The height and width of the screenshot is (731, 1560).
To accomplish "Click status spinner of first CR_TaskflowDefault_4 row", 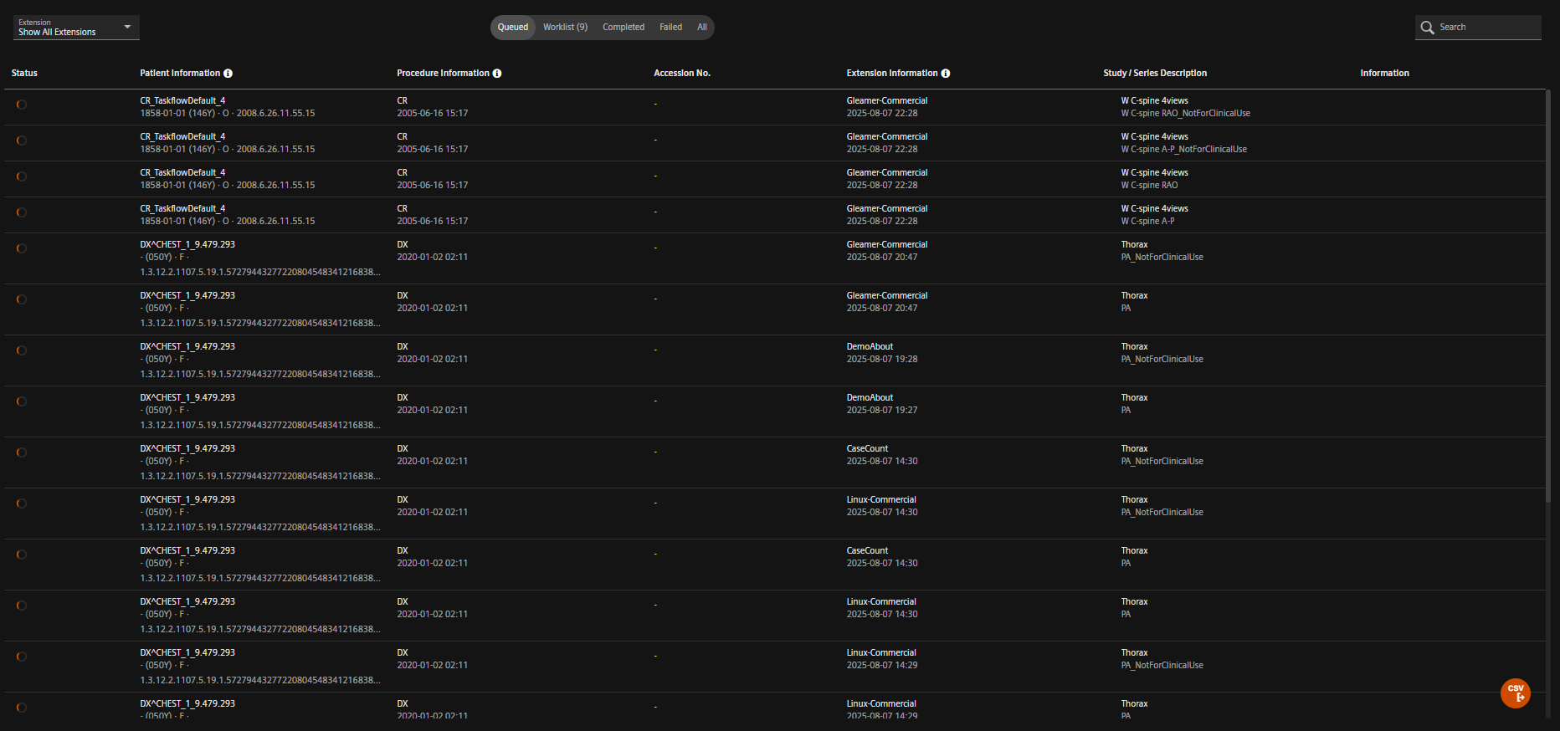I will pos(22,105).
